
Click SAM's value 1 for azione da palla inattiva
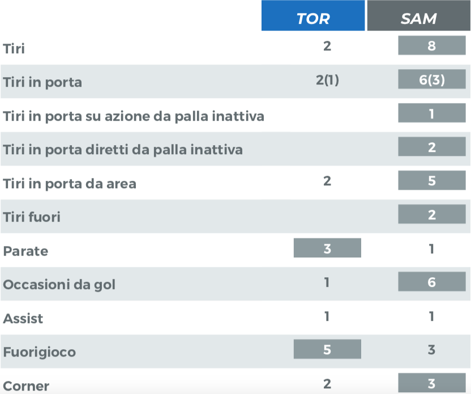pos(431,113)
